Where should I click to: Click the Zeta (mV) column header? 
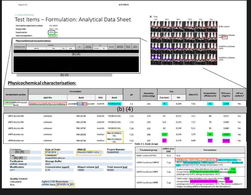pos(192,95)
